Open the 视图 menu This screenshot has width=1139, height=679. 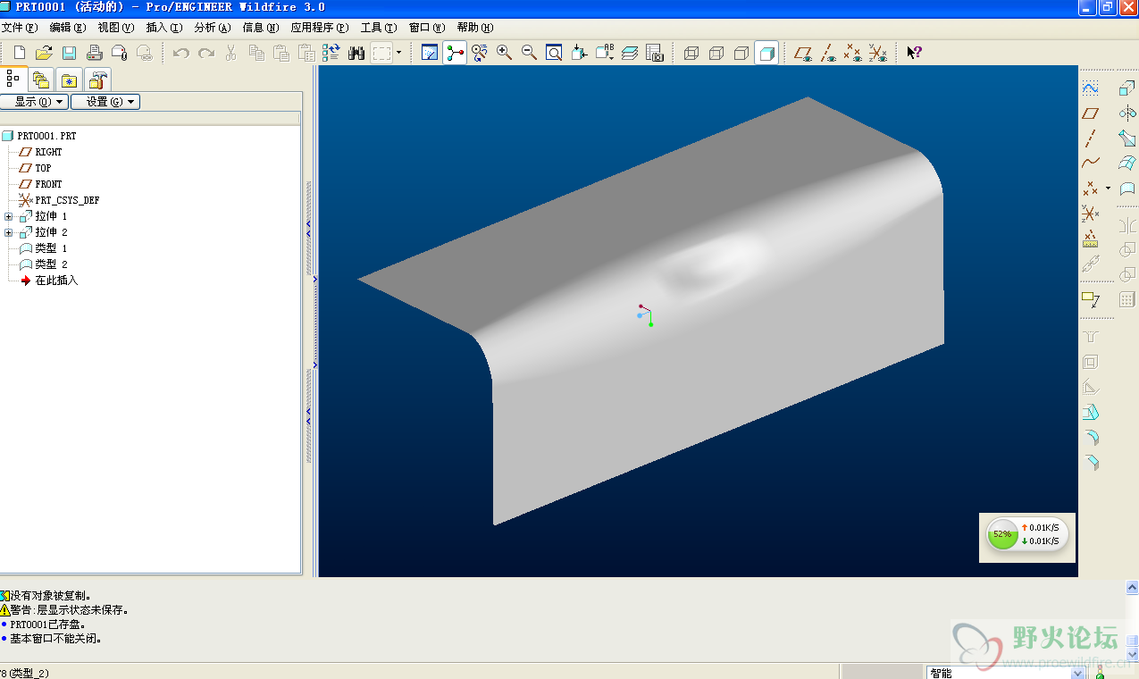click(115, 28)
